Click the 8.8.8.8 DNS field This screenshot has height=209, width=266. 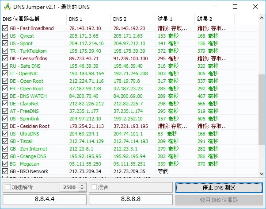pyautogui.click(x=131, y=199)
